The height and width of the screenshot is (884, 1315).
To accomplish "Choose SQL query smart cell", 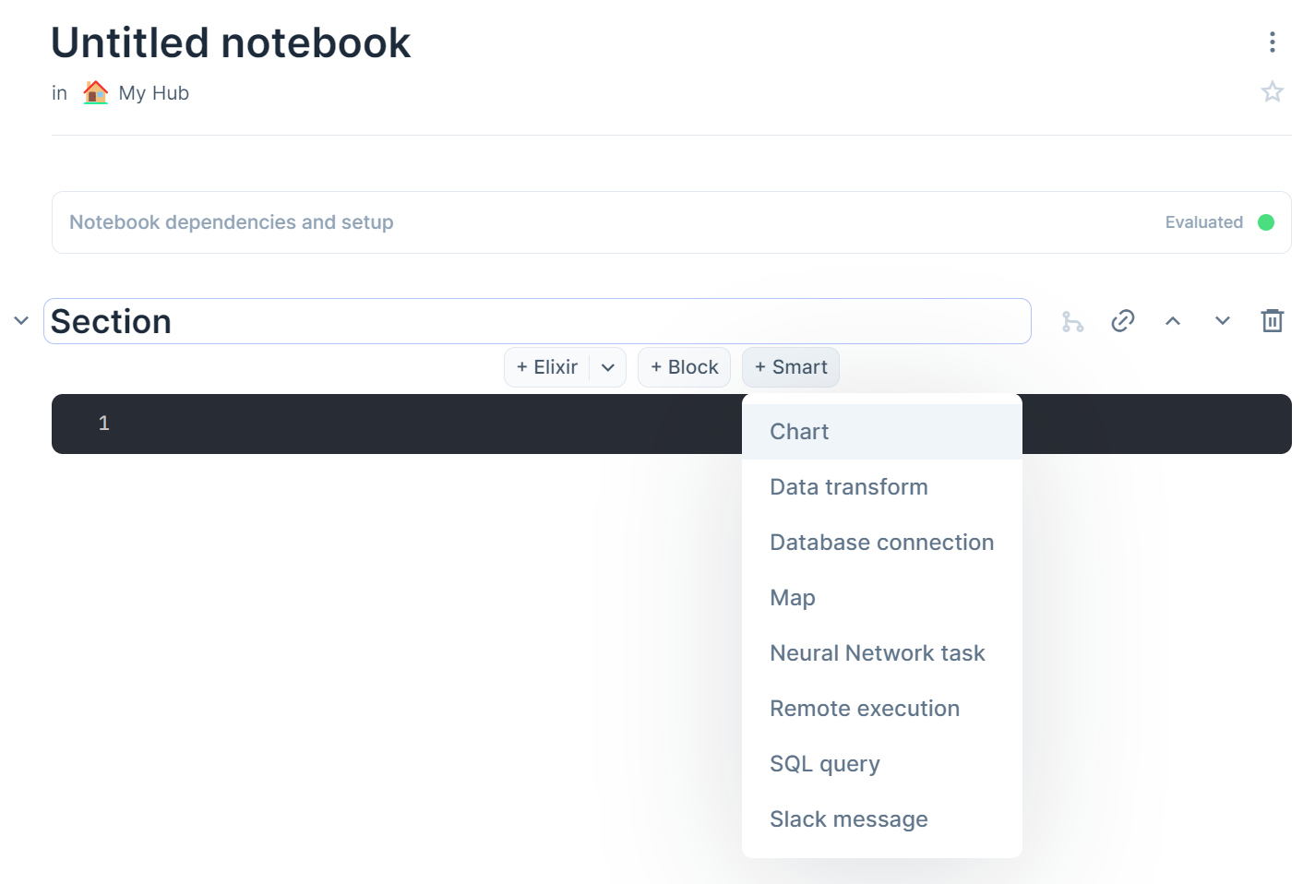I will 882,764.
